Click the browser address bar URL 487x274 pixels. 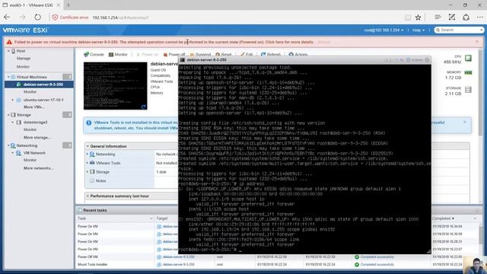click(120, 18)
